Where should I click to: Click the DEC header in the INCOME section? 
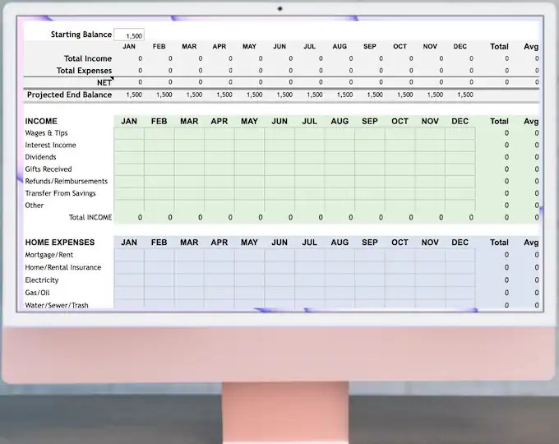pyautogui.click(x=460, y=121)
